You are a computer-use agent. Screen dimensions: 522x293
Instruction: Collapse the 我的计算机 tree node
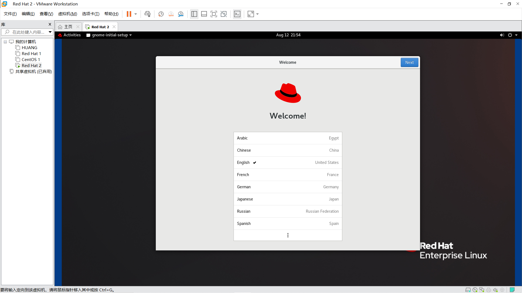5,42
